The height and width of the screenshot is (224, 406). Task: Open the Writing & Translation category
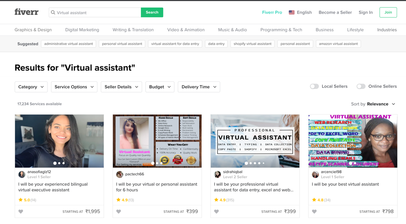point(133,30)
